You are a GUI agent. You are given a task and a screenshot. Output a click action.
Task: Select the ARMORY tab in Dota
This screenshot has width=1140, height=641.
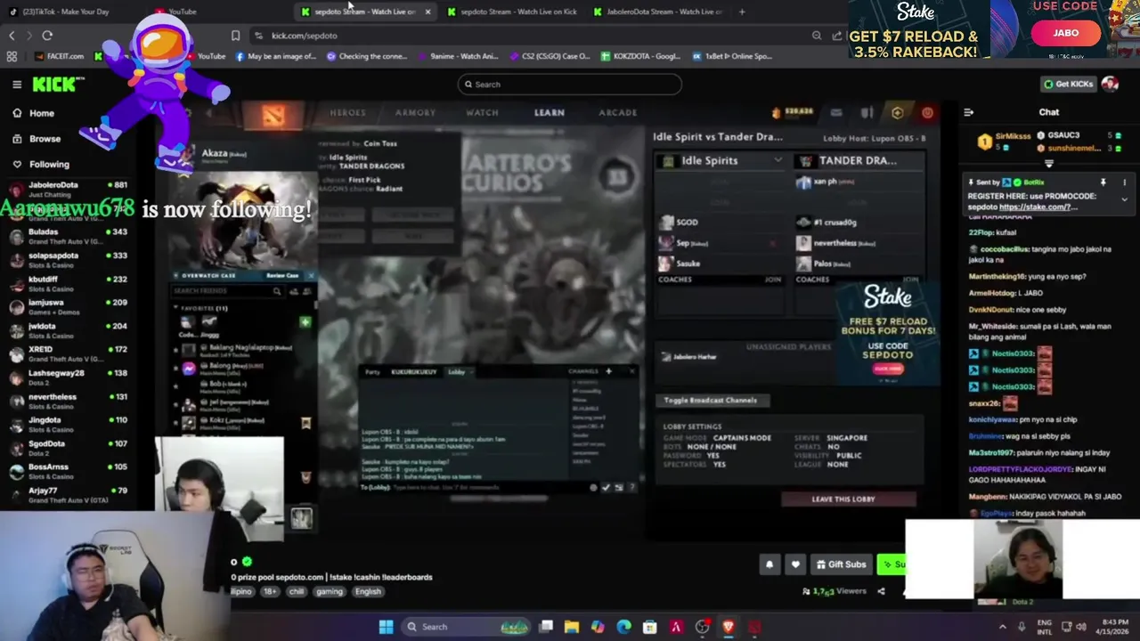[x=415, y=113]
